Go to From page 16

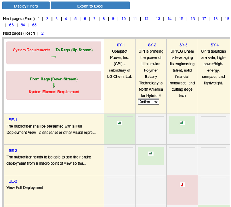coord(193,19)
